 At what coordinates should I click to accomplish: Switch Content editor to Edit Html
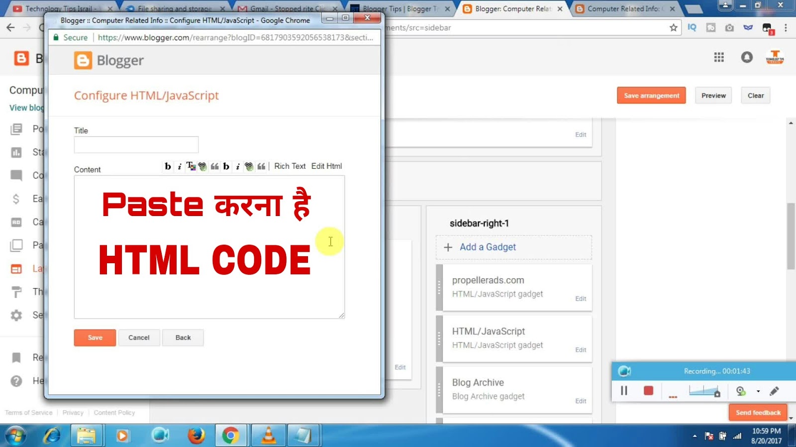[x=326, y=166]
